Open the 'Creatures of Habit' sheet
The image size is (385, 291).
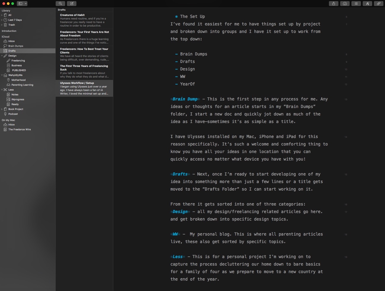pyautogui.click(x=84, y=20)
